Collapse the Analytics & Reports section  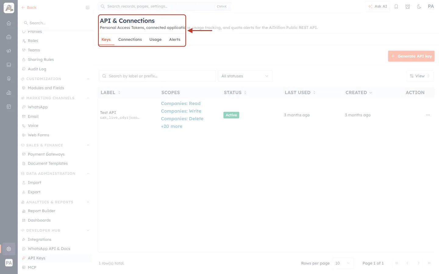point(88,202)
